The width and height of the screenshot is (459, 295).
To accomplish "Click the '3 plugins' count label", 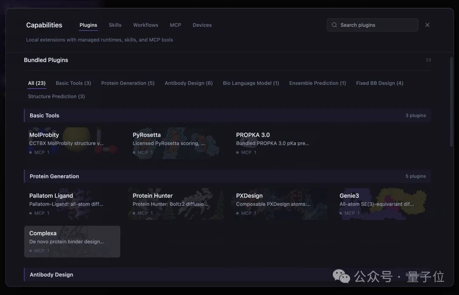I will [415, 115].
